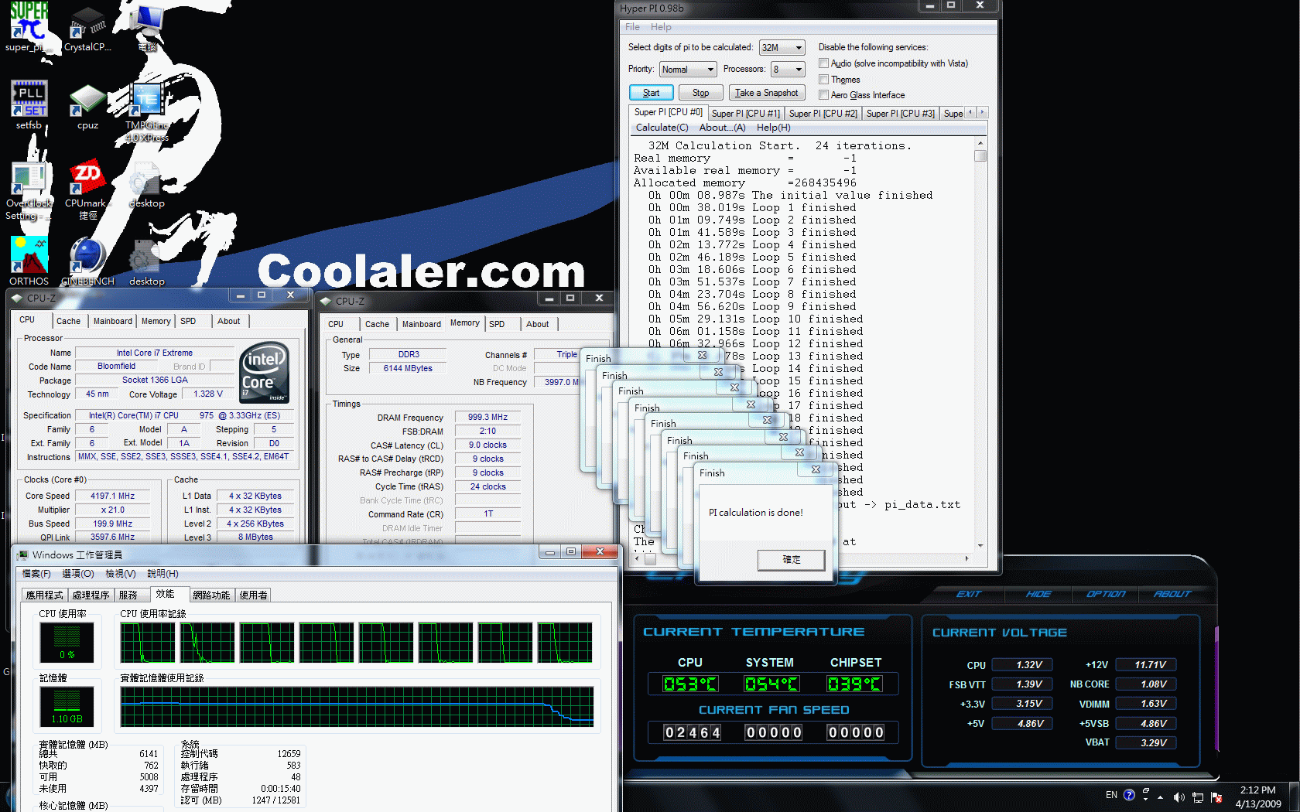The image size is (1300, 812).
Task: Open the ORTHOS desktop shortcut
Action: coord(29,261)
